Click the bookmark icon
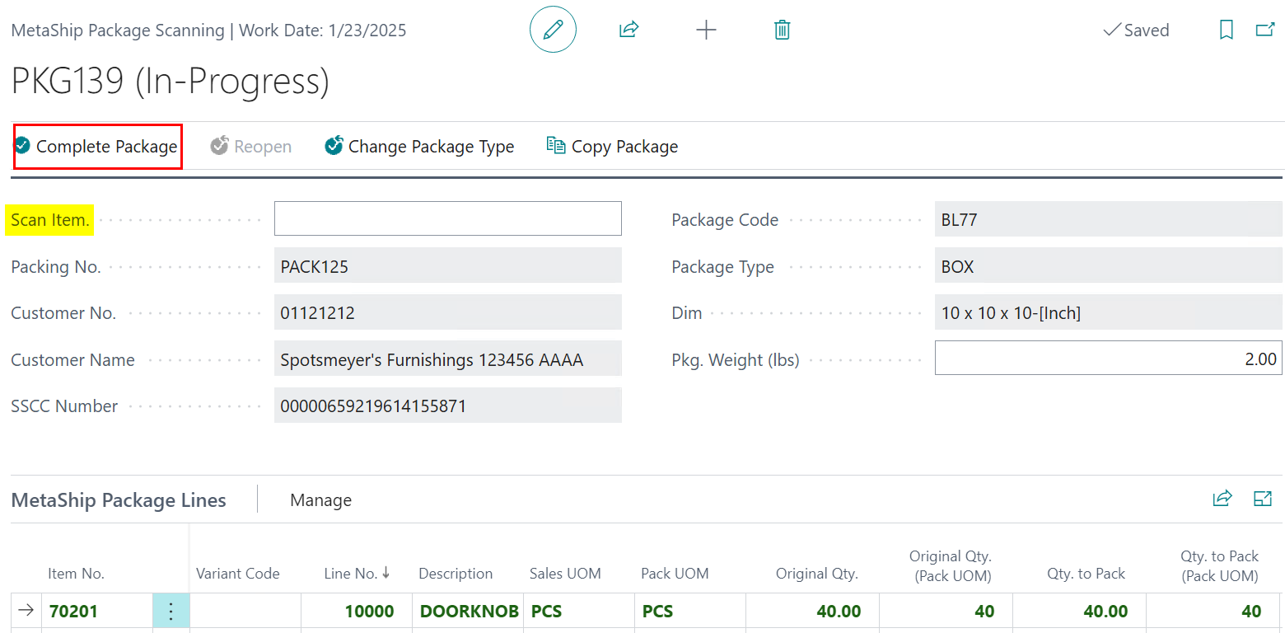 1226,30
